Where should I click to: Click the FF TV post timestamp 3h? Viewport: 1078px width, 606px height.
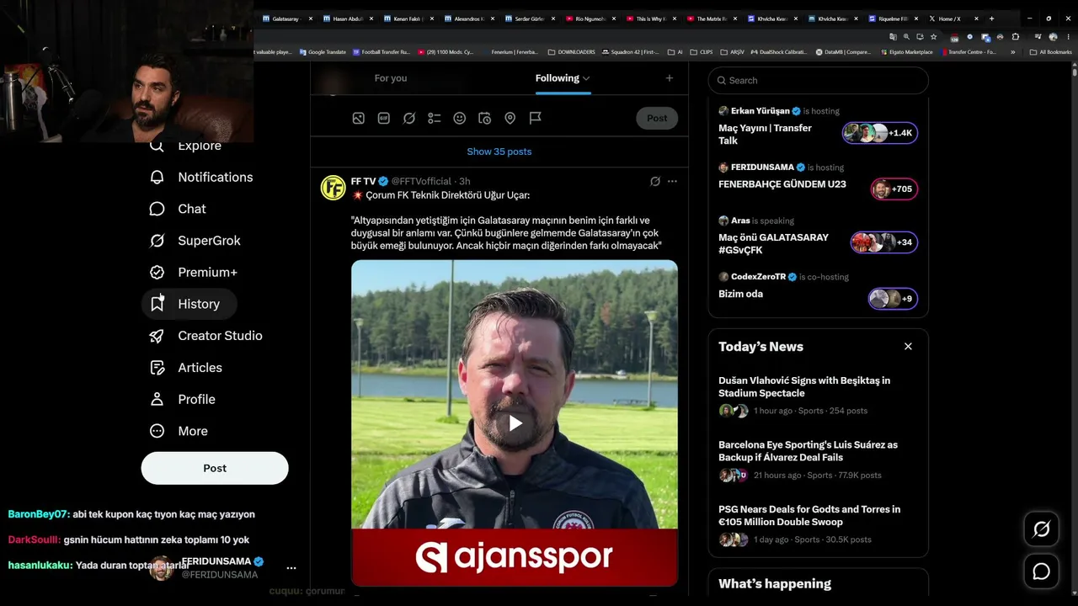[464, 181]
